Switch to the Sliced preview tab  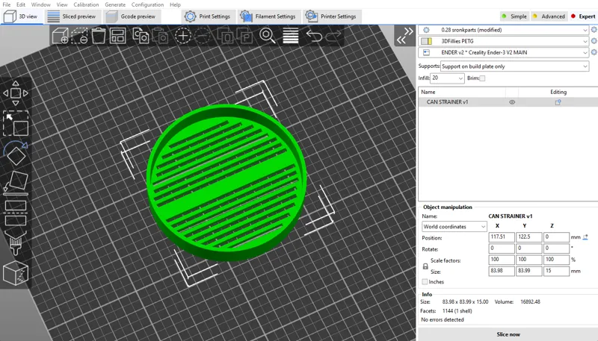(x=73, y=16)
